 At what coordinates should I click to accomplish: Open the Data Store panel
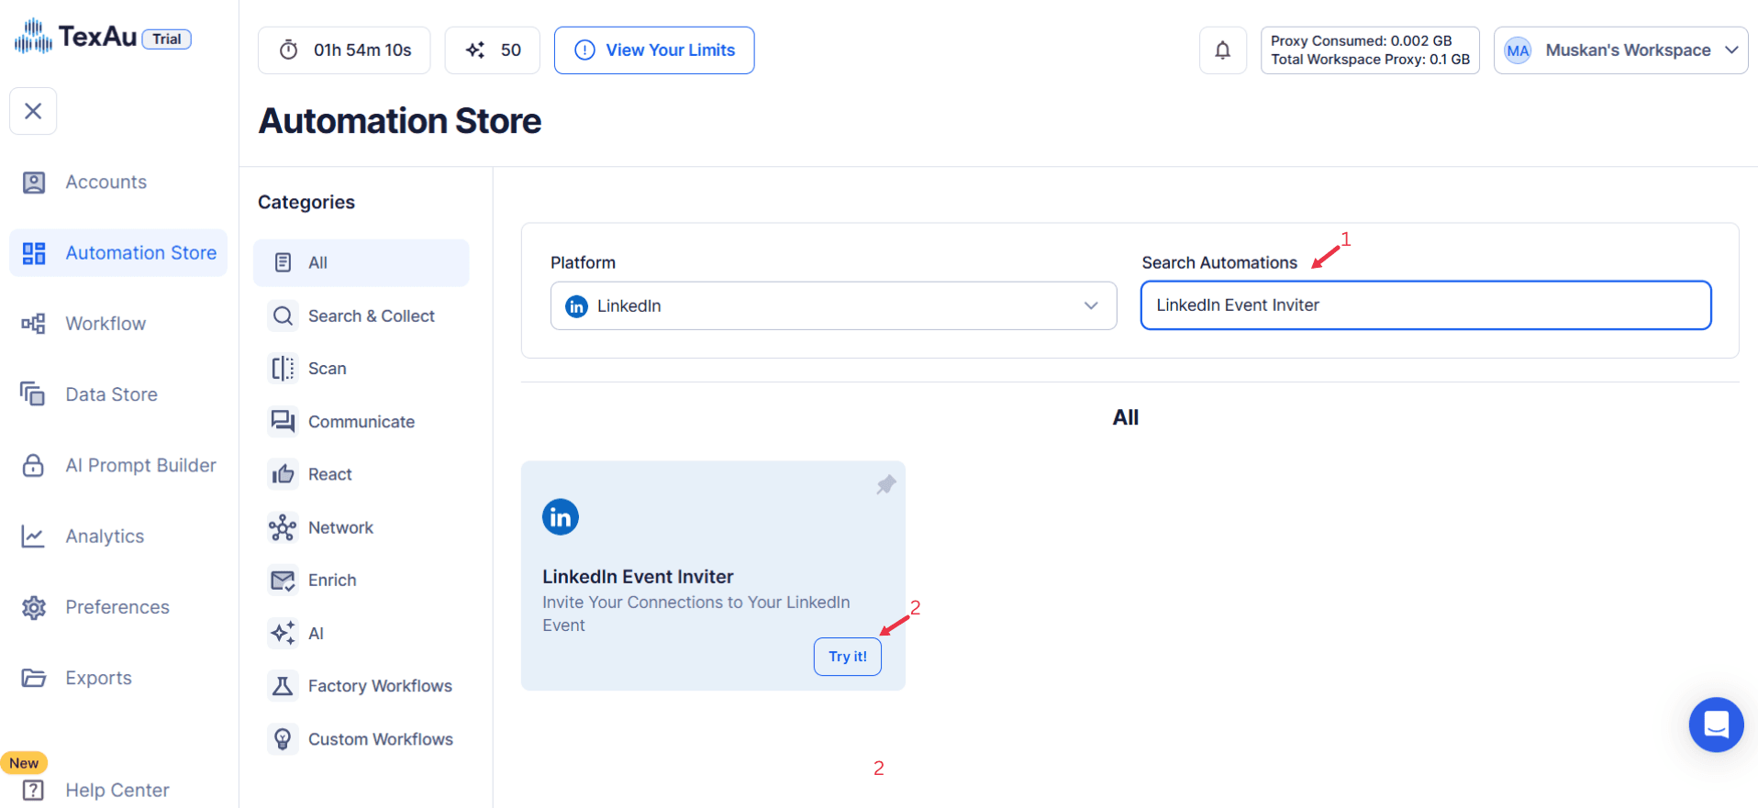click(110, 393)
